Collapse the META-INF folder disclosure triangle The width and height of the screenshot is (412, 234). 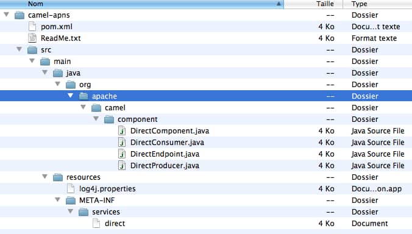(x=58, y=200)
